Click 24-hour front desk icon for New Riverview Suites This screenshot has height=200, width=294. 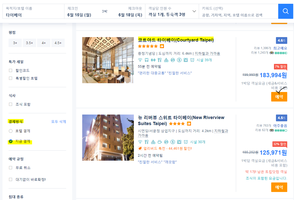coord(153,142)
